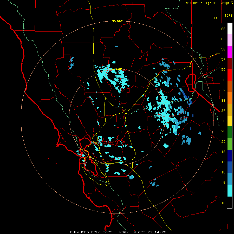Click the 14:26 timestamp

point(160,232)
